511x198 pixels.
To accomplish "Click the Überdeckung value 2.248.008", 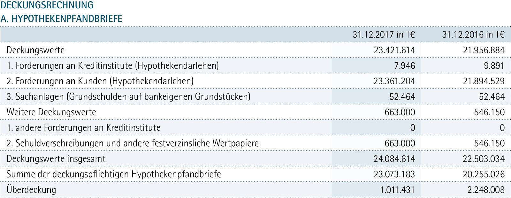I will 486,190.
